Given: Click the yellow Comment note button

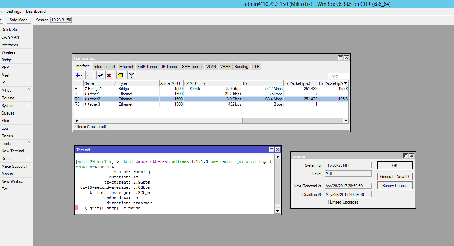Looking at the screenshot, I should 120,75.
